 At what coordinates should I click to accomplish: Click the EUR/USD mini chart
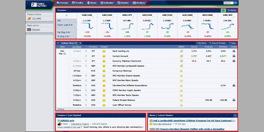click(87, 26)
